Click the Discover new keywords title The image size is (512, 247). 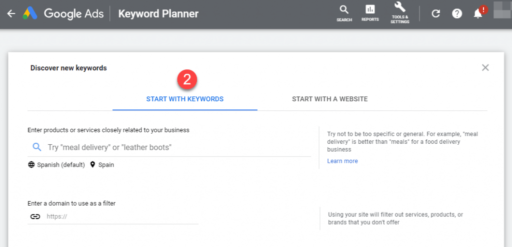68,68
